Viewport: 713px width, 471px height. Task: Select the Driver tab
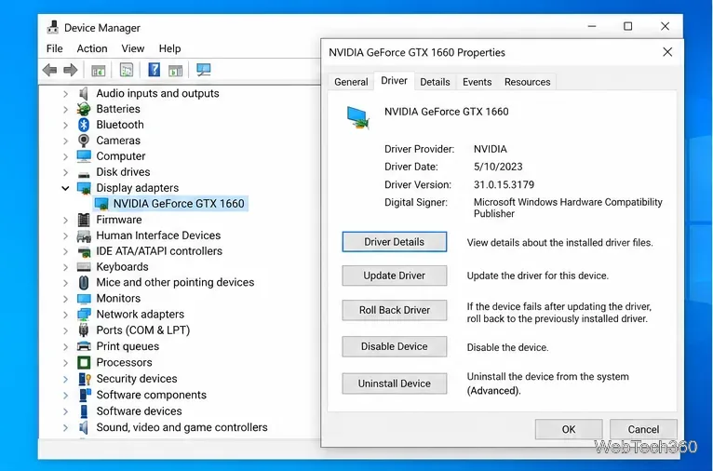coord(394,81)
